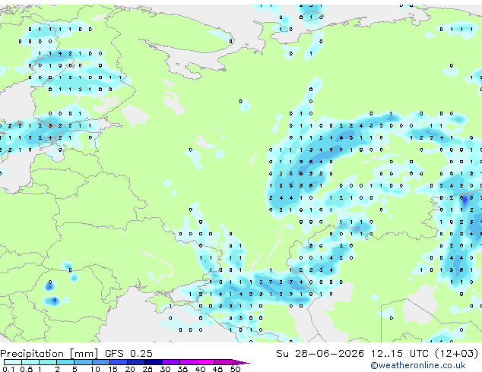Click the '35' legend scale label
Viewport: 482px width, 372px height.
click(182, 369)
